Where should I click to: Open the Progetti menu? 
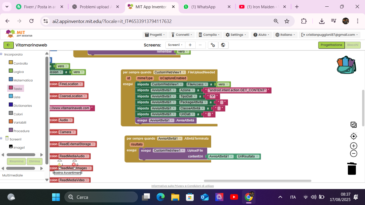155,35
